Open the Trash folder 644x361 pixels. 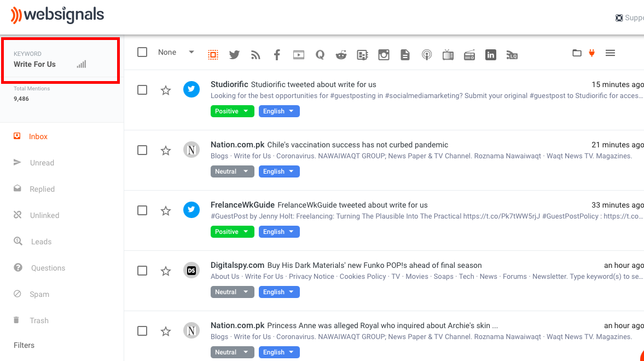tap(39, 320)
